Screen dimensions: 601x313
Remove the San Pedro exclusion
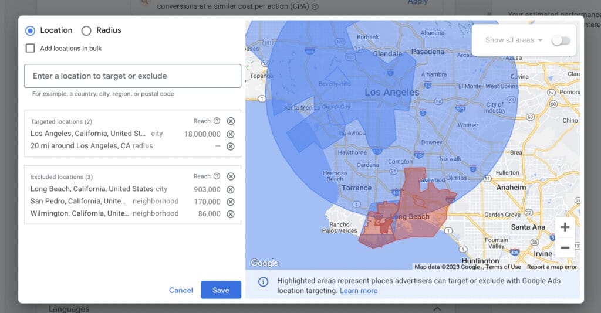pos(230,202)
